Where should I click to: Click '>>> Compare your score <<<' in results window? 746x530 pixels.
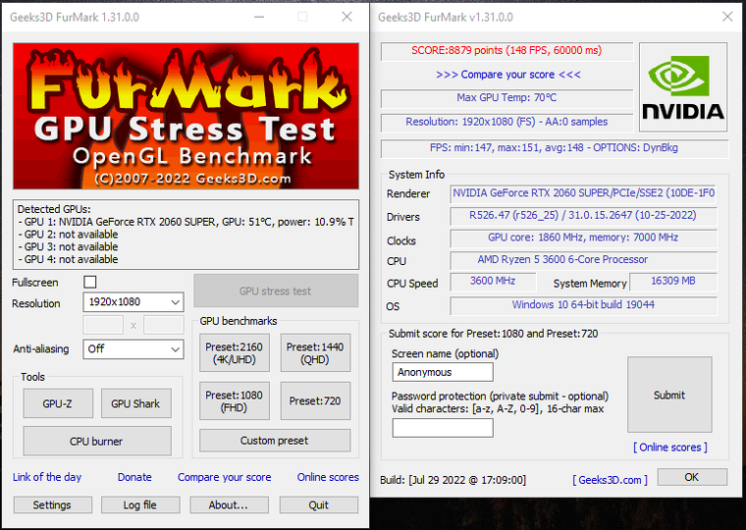tap(508, 75)
